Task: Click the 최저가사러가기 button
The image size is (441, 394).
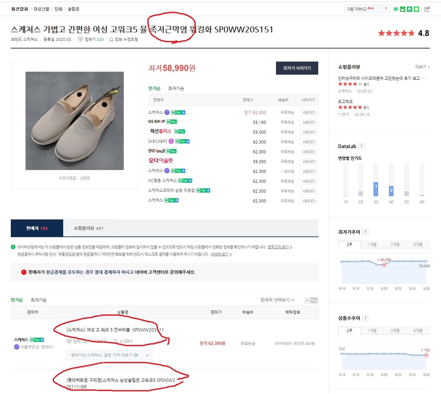Action: click(x=297, y=68)
